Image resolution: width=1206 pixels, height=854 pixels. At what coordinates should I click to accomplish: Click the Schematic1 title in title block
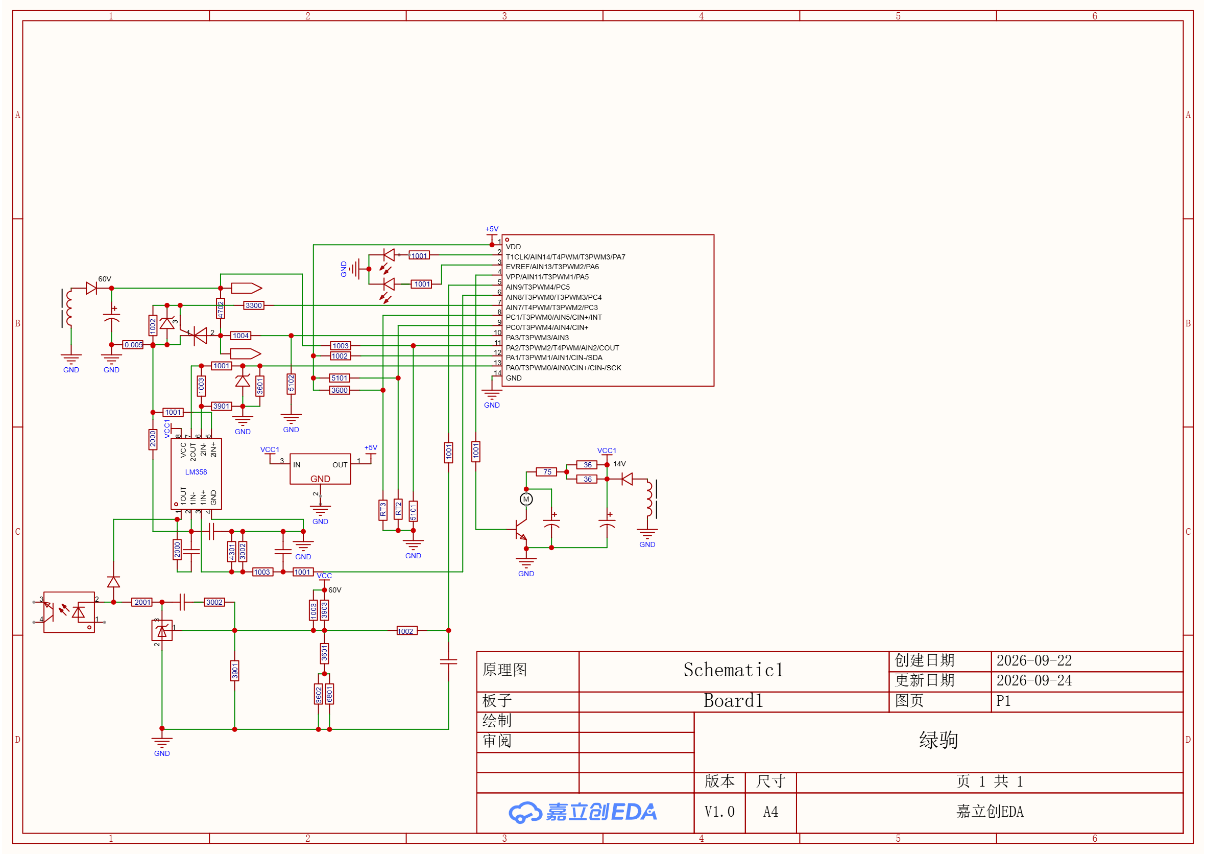[733, 670]
